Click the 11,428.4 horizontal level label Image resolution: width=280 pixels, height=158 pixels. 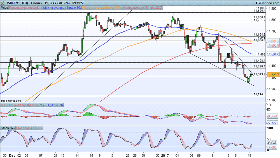(260, 61)
